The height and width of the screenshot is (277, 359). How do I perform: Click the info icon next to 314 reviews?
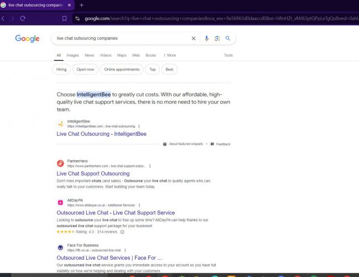122,232
